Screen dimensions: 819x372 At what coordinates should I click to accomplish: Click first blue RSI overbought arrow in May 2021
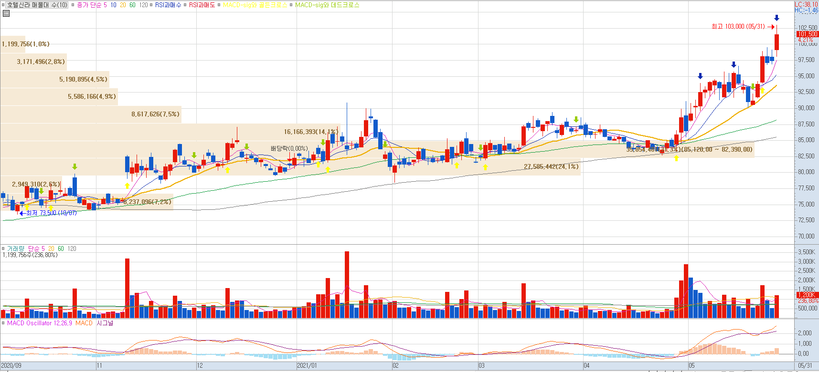coord(700,76)
